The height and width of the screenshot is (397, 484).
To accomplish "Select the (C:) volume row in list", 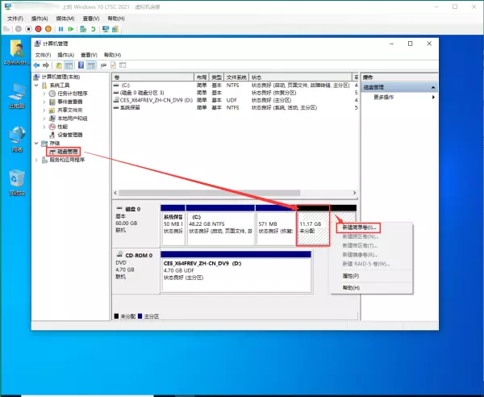I will pos(236,86).
